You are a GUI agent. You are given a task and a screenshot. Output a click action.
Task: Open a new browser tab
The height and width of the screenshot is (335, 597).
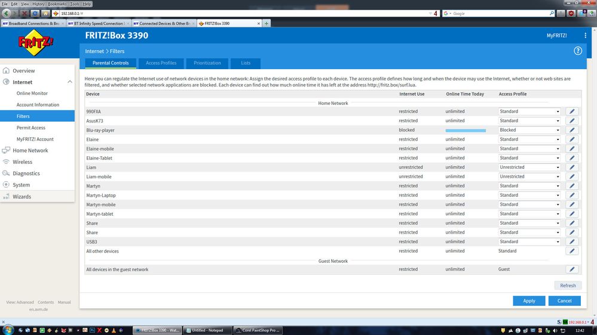tap(267, 23)
